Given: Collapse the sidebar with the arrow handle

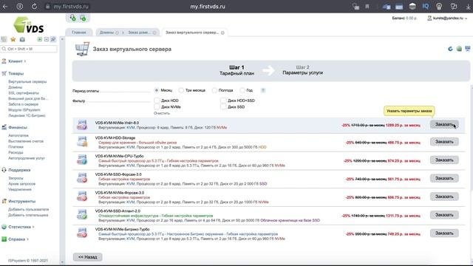Looking at the screenshot, I should click(x=62, y=39).
